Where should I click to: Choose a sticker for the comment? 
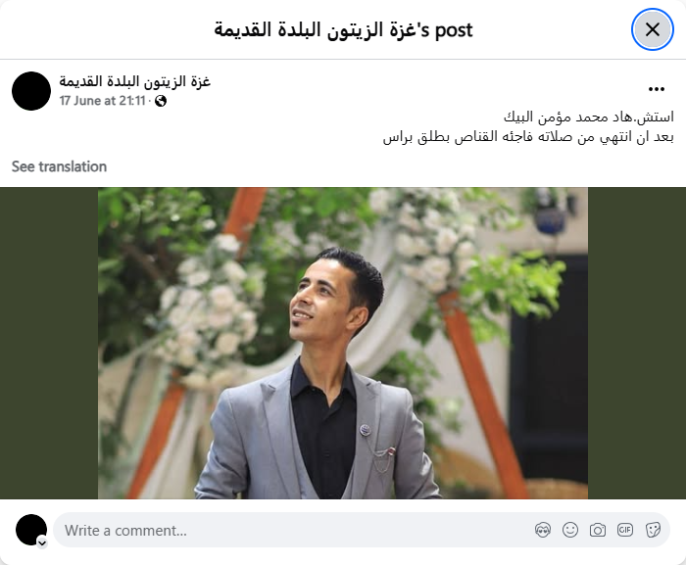(653, 530)
